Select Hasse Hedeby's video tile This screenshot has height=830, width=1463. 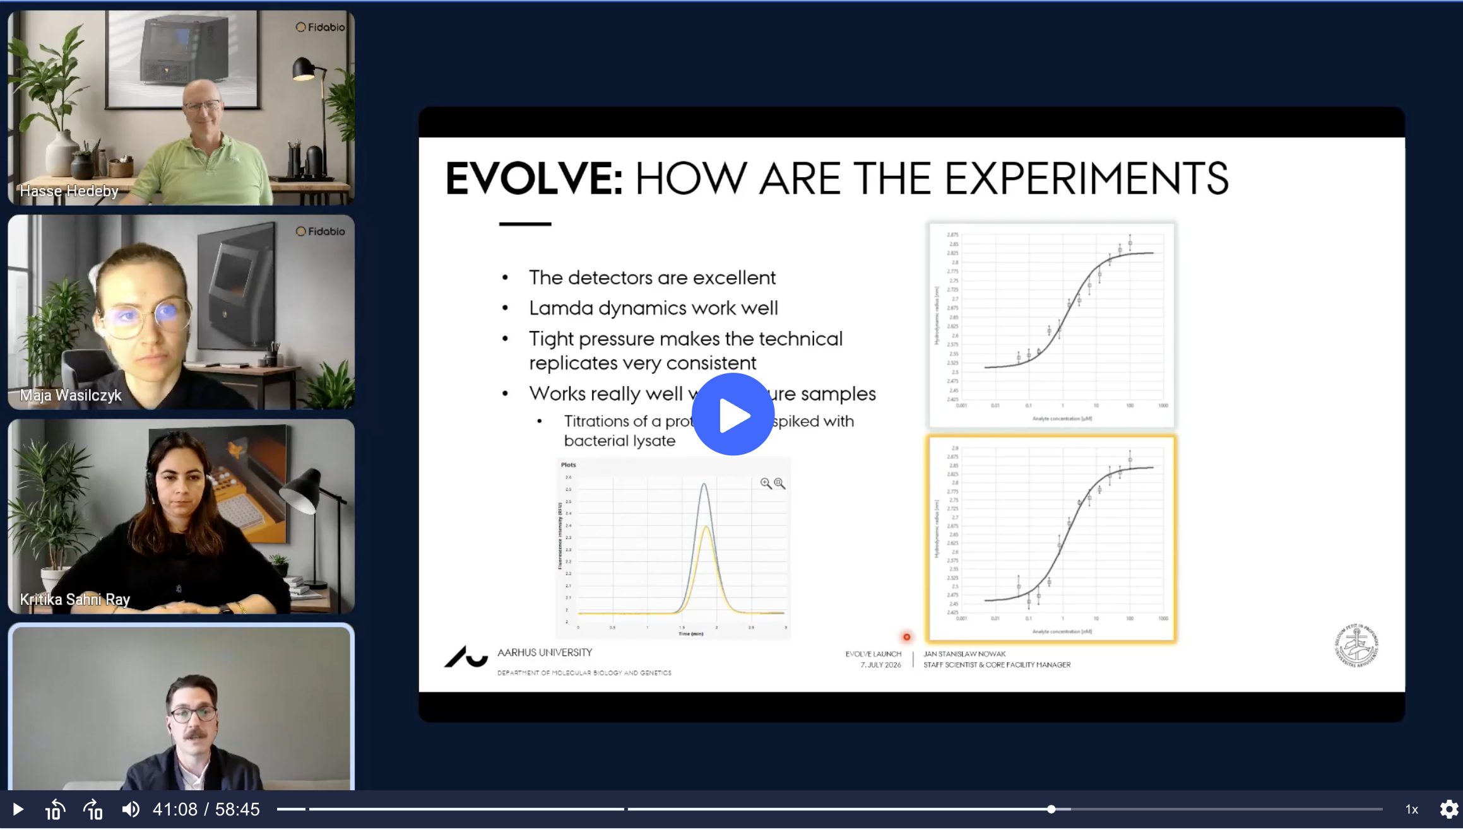point(181,108)
